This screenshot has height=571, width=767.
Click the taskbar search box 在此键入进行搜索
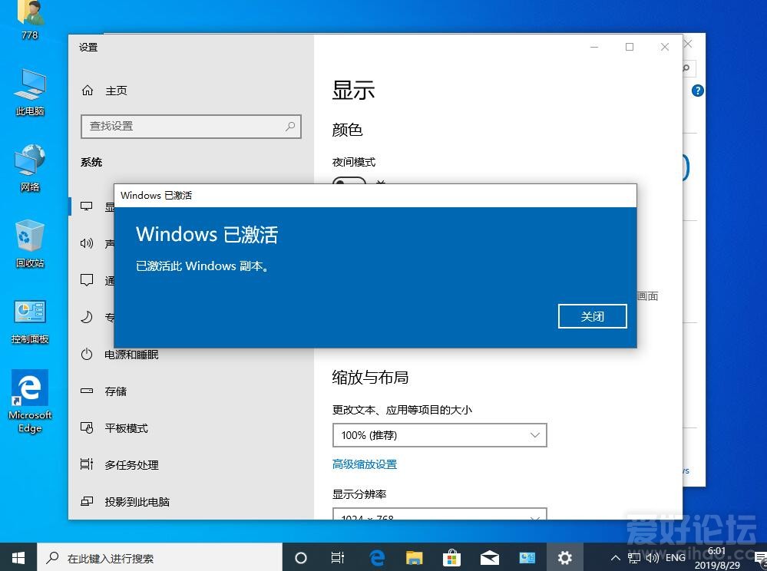point(160,557)
